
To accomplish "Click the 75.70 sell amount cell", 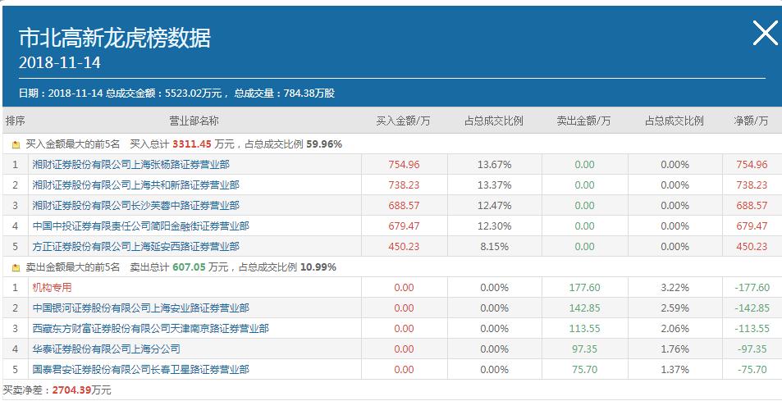I will coord(584,369).
